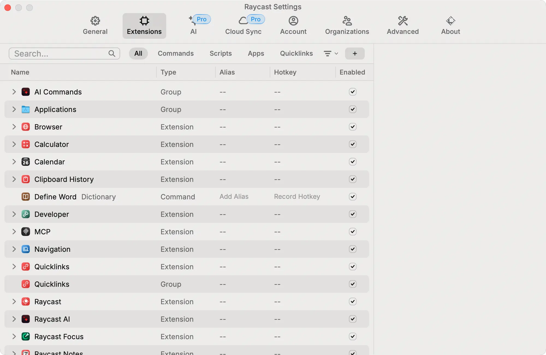This screenshot has height=355, width=546.
Task: Open the Advanced settings tab
Action: tap(403, 26)
